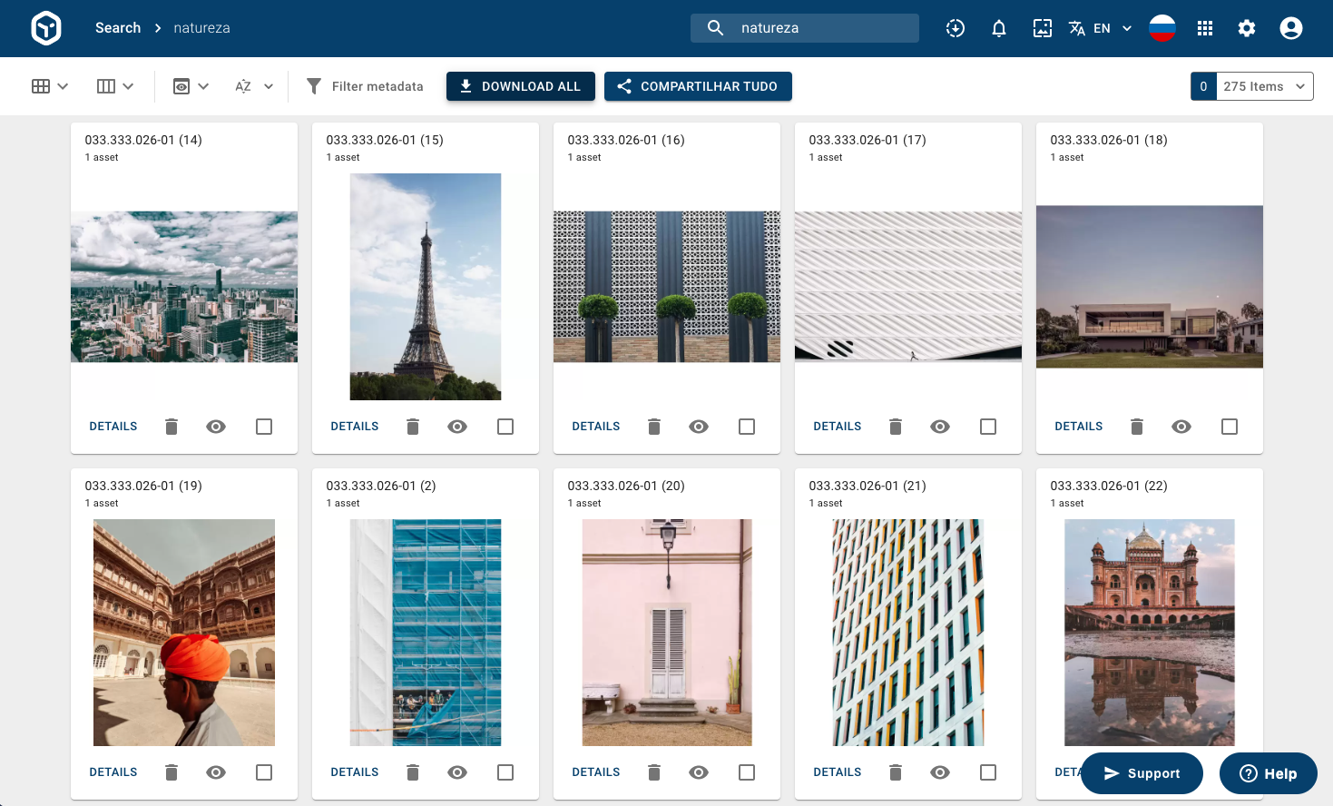Open the download queue icon in header
This screenshot has height=806, width=1333.
(x=956, y=28)
